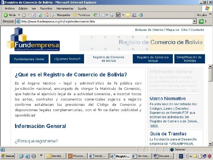This screenshot has height=160, width=213.
Task: Open the back history dropdown arrow
Action: (19, 15)
